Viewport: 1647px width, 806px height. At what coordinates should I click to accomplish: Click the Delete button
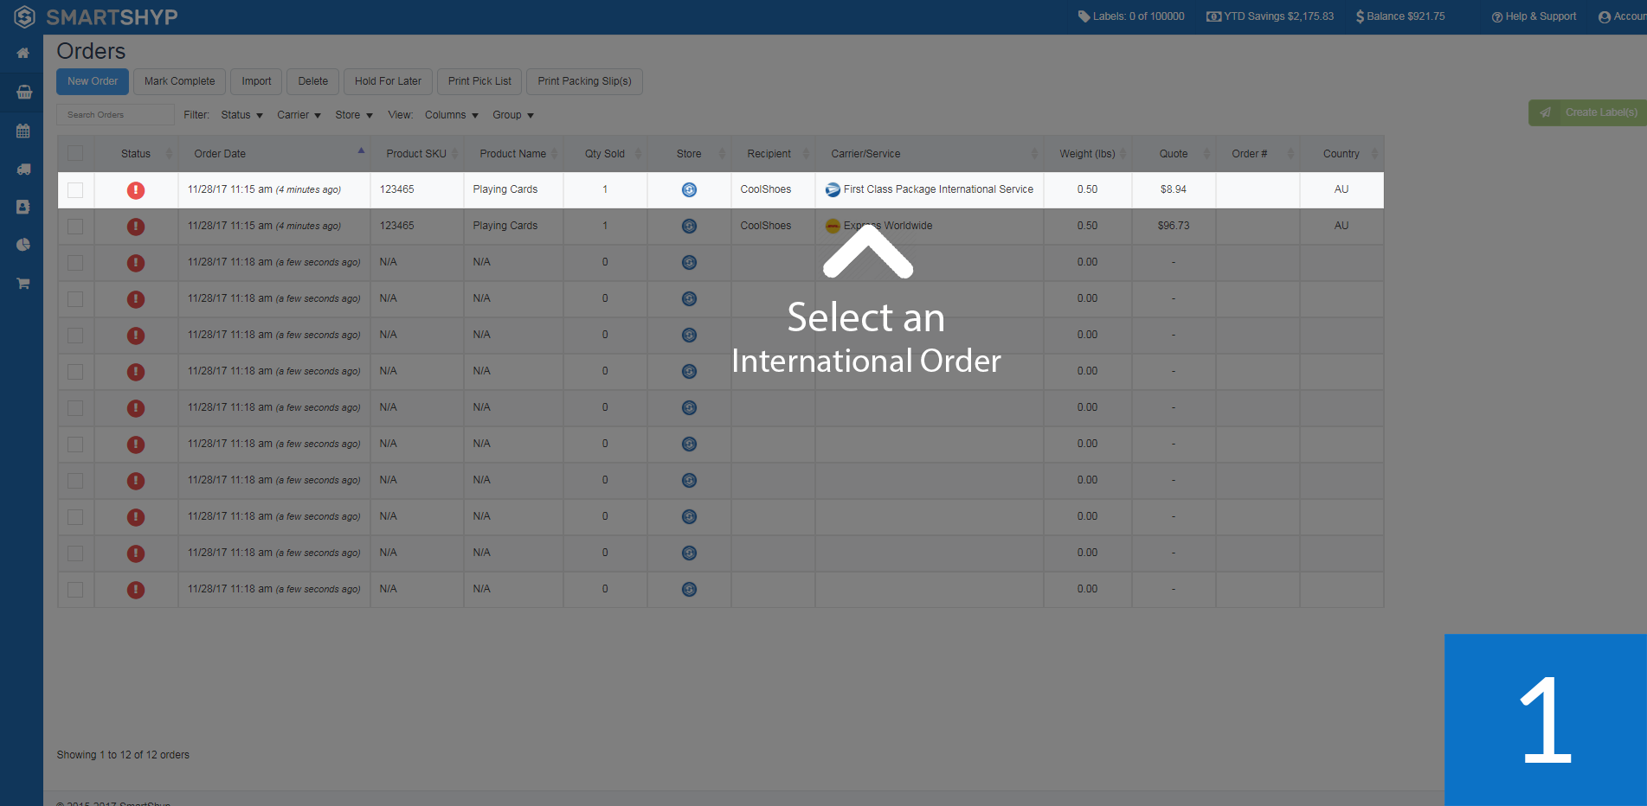pyautogui.click(x=313, y=81)
